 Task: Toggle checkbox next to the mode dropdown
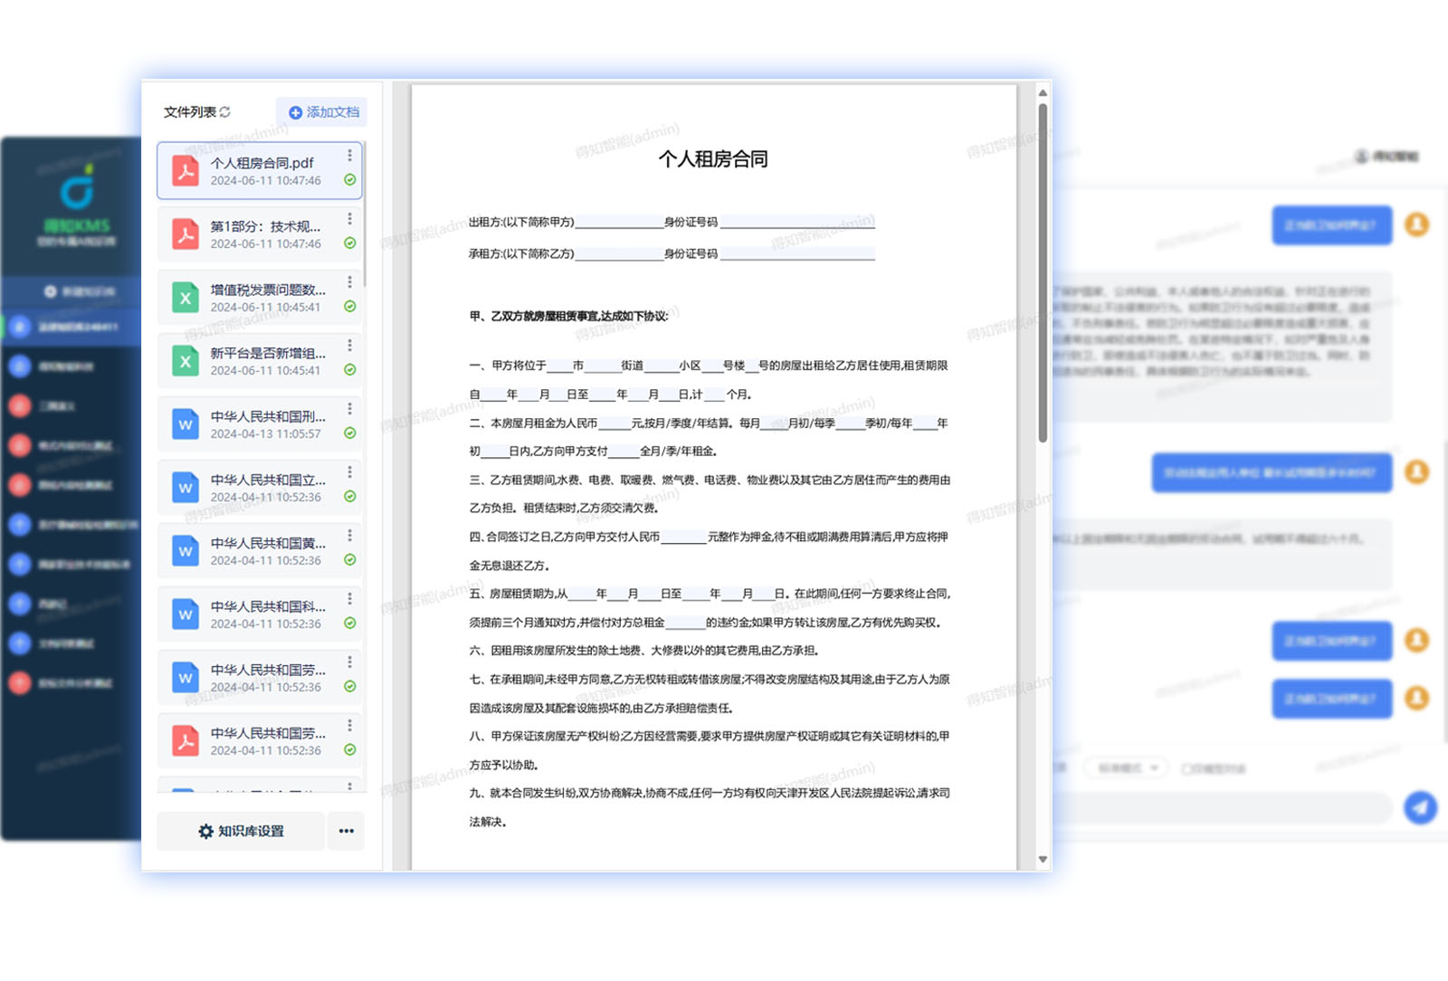[1187, 769]
